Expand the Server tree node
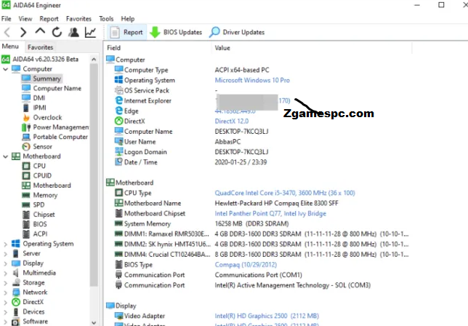468x326 pixels. pyautogui.click(x=5, y=254)
